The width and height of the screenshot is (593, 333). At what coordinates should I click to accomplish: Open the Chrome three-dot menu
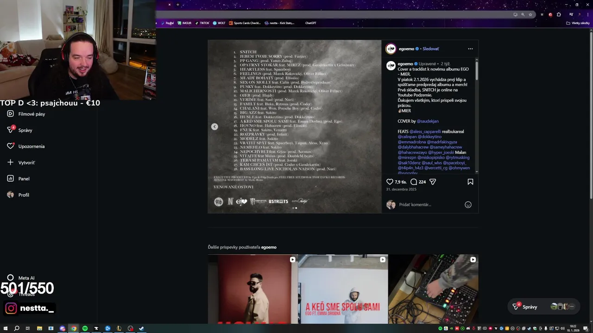point(587,14)
